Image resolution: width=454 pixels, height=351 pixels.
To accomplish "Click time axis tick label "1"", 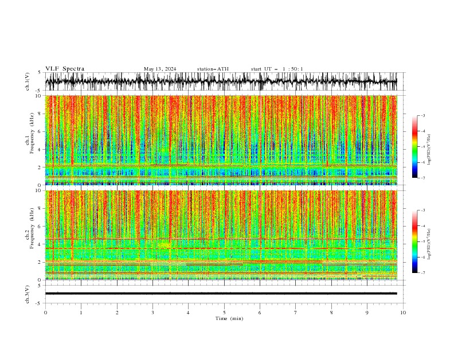I will [x=81, y=313].
